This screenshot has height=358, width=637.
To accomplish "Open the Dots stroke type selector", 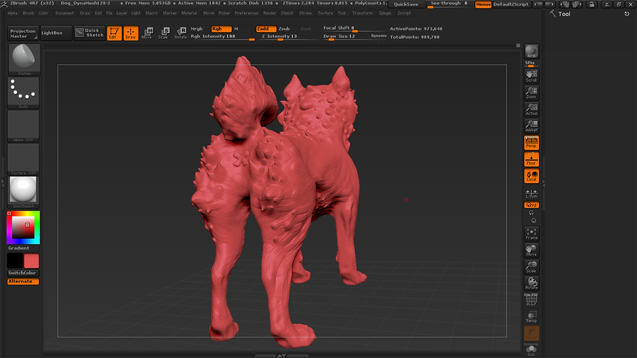I will [23, 92].
